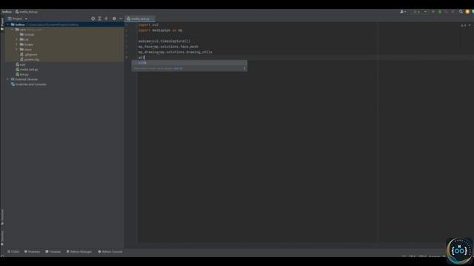Image resolution: width=474 pixels, height=266 pixels.
Task: Open test.py in project tree
Action: tap(22, 75)
